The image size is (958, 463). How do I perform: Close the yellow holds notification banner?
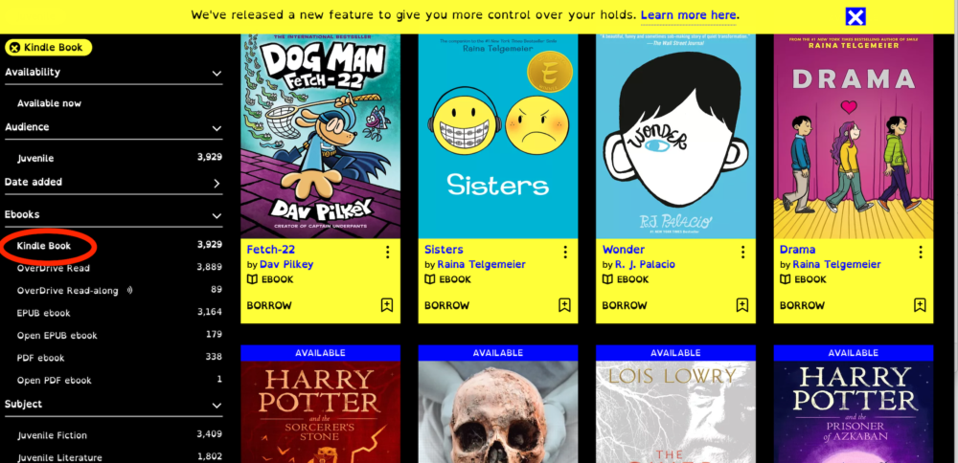point(855,16)
